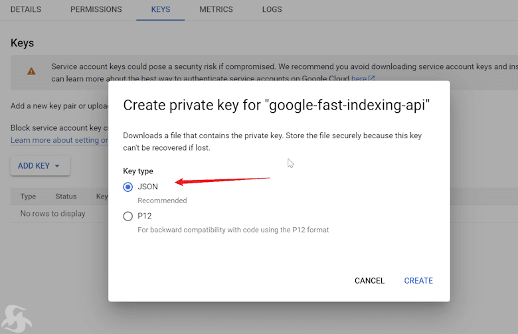View the LOGS tab
Screen dimensions: 518x334
(272, 9)
